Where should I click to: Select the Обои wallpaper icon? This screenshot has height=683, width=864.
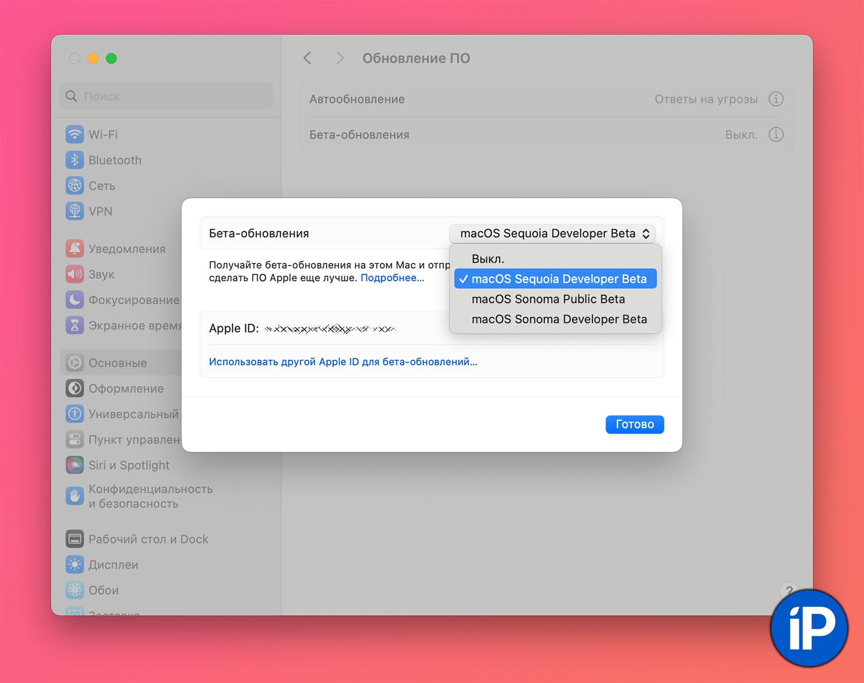[74, 590]
